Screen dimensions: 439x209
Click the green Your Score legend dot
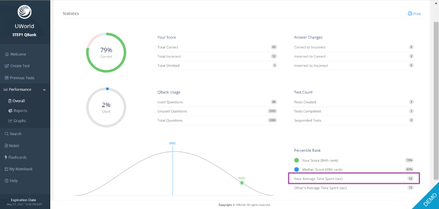(297, 160)
